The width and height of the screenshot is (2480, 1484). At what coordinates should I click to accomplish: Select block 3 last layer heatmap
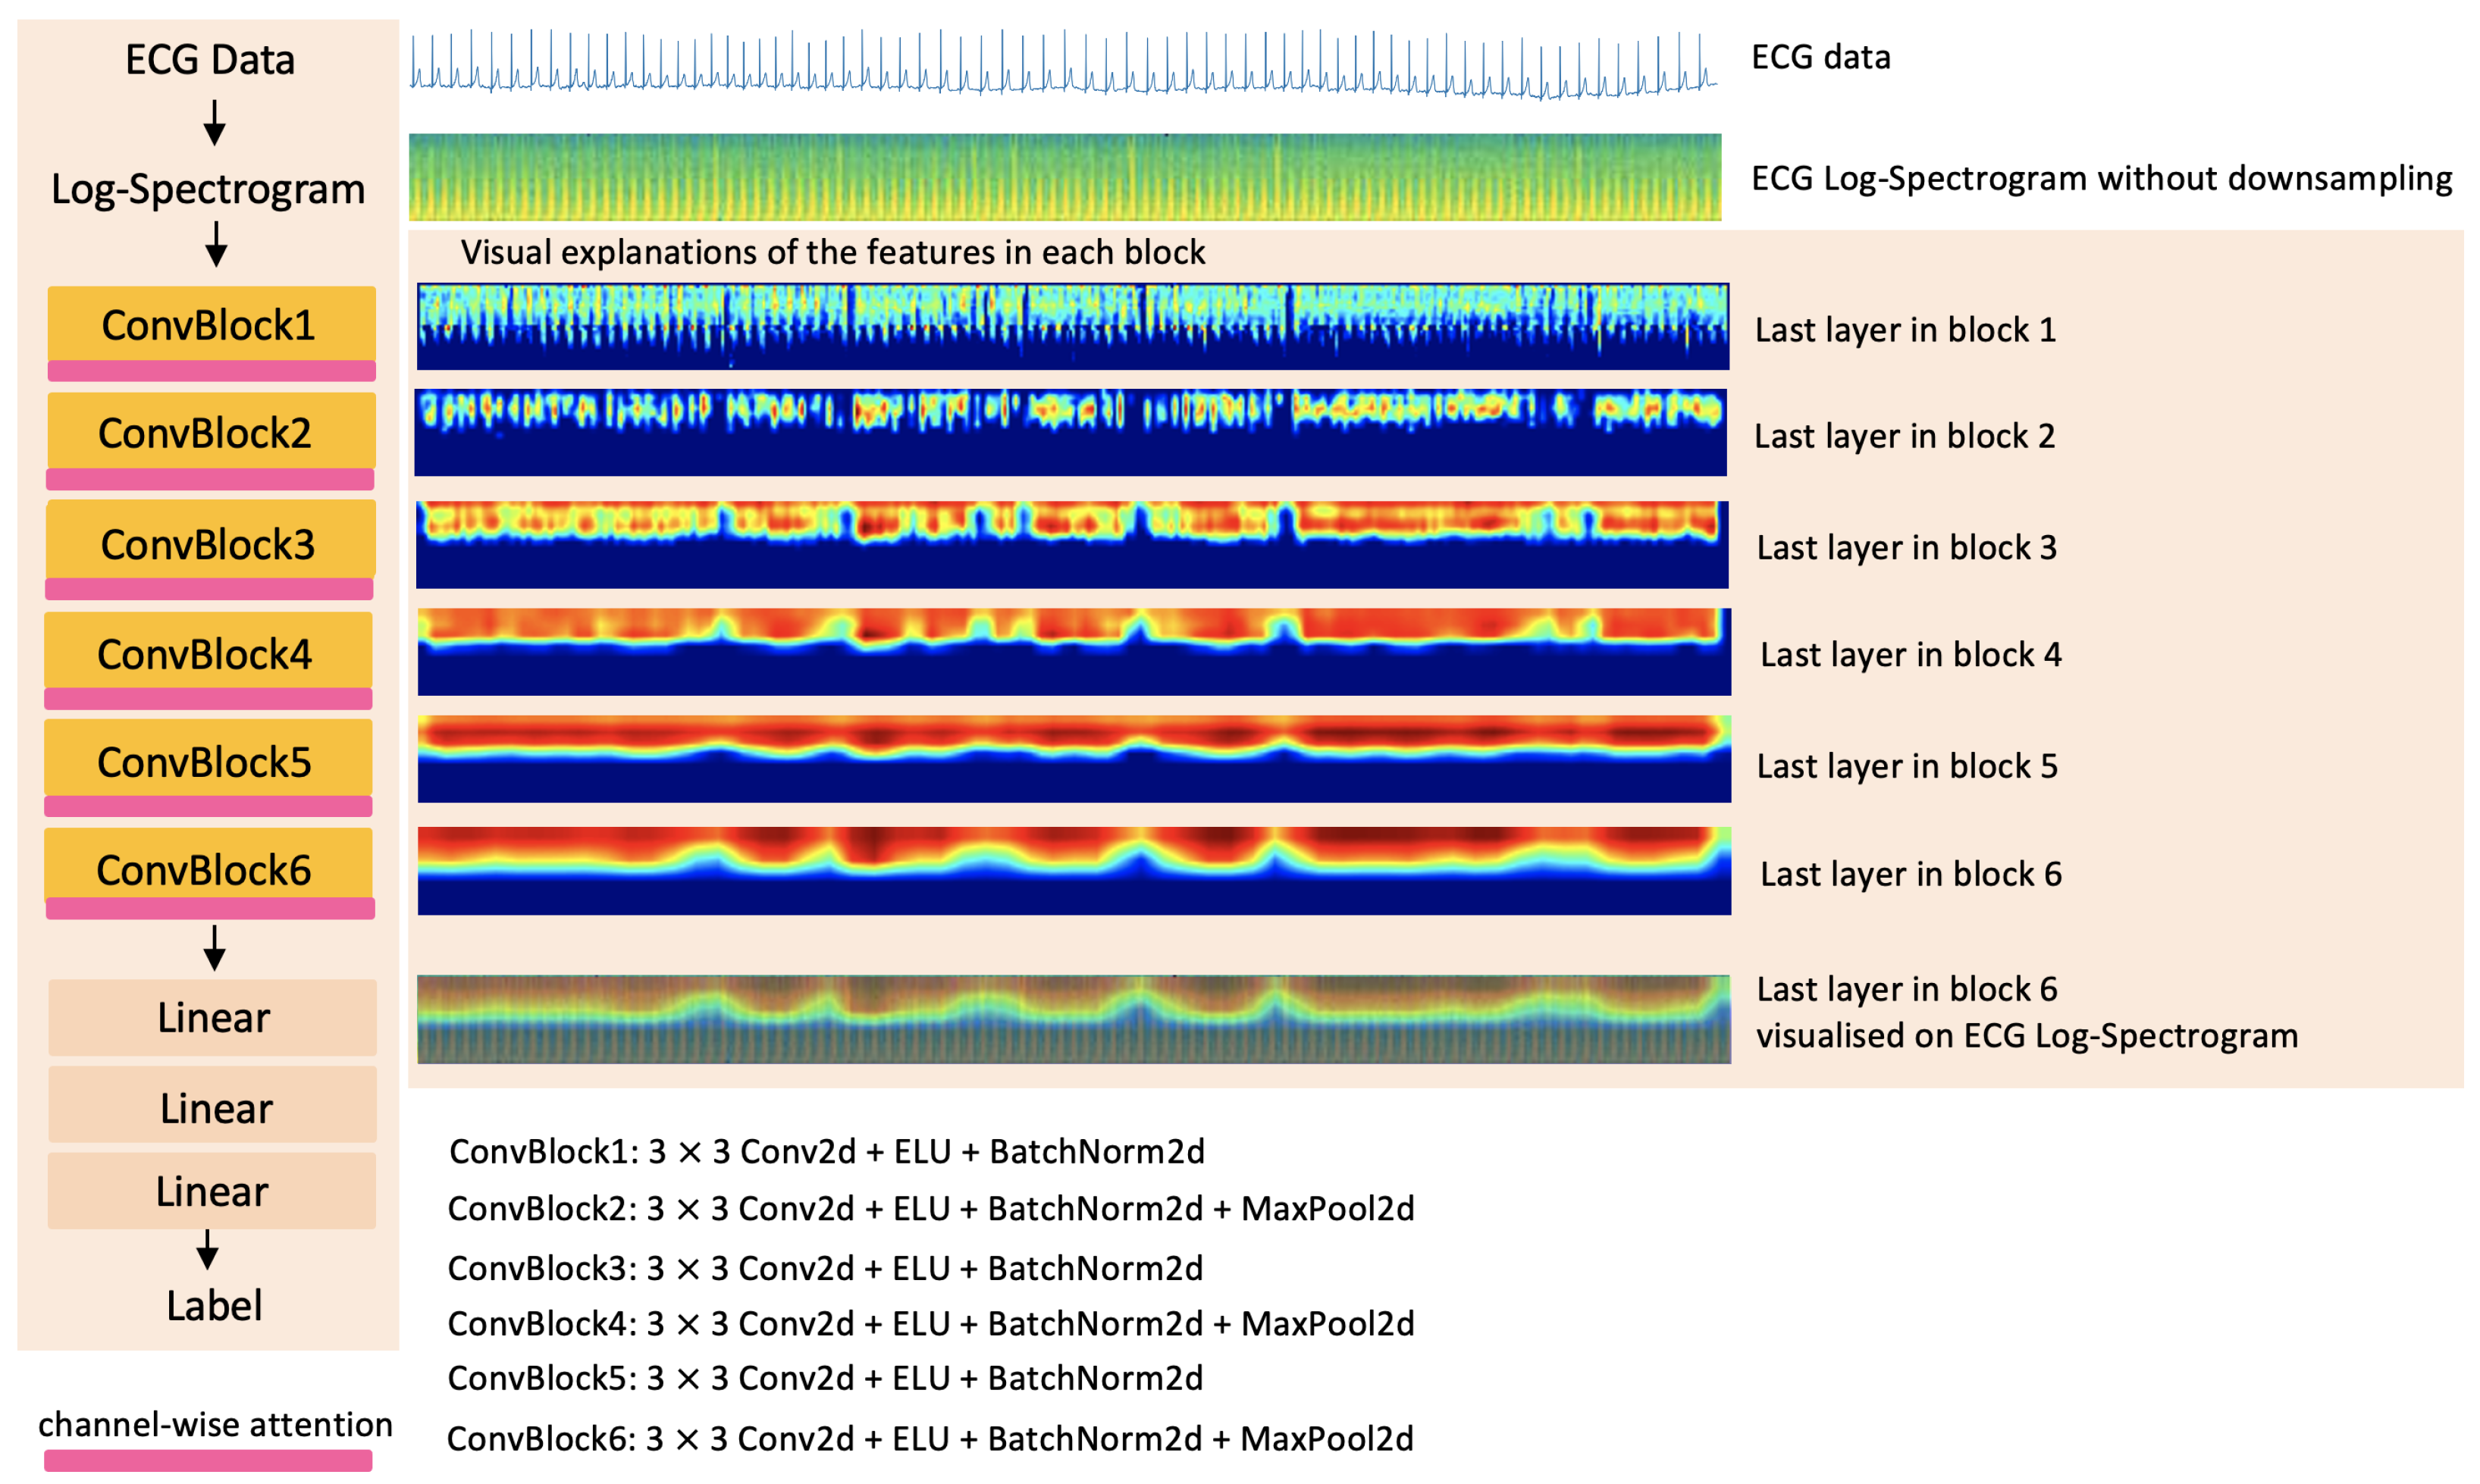pos(1071,544)
